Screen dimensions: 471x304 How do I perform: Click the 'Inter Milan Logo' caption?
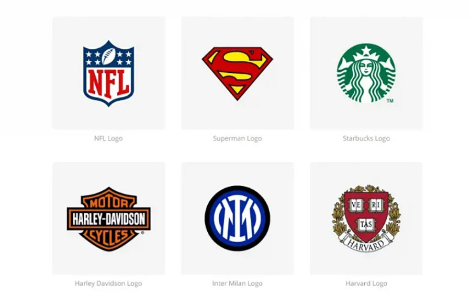[x=237, y=284]
